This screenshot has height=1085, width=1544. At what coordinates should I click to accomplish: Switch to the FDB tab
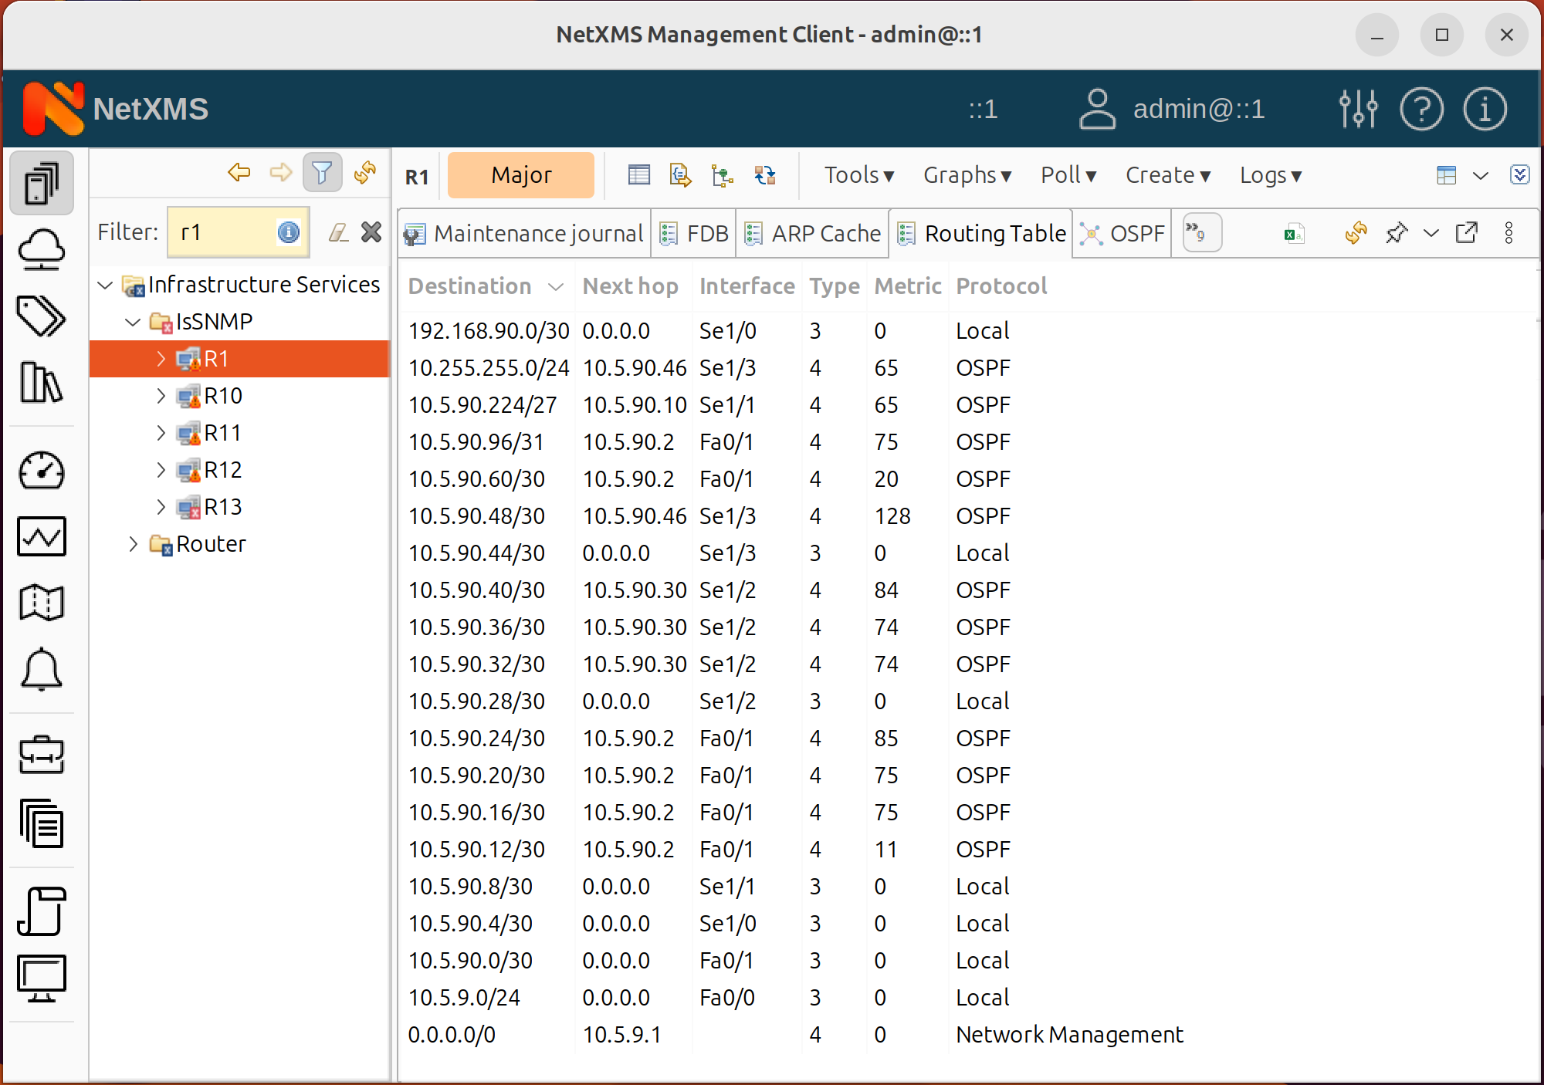694,233
